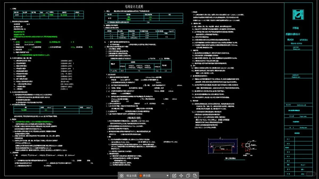Click the HPB300 cell in rebar table
The width and height of the screenshot is (319, 179).
pyautogui.click(x=122, y=66)
